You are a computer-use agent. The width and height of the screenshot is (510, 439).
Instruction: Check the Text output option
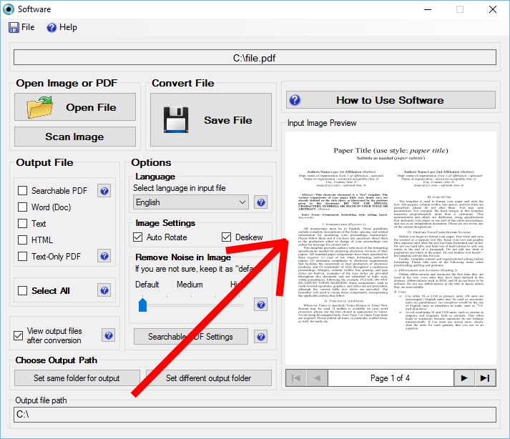[22, 223]
